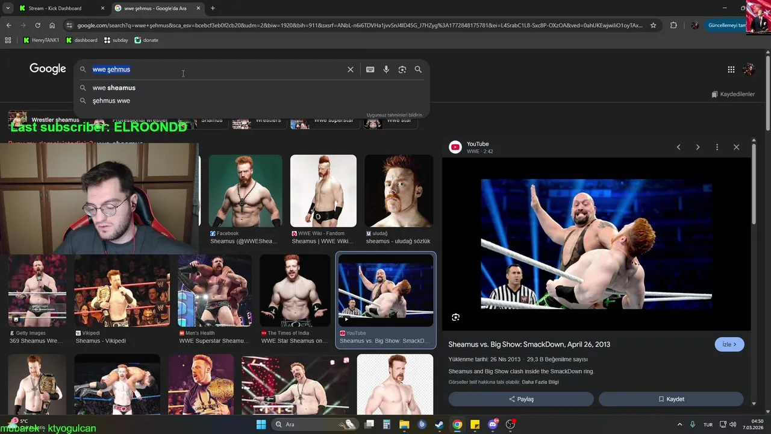771x434 pixels.
Task: Open the Chrome apps grid shortcut
Action: 8,40
